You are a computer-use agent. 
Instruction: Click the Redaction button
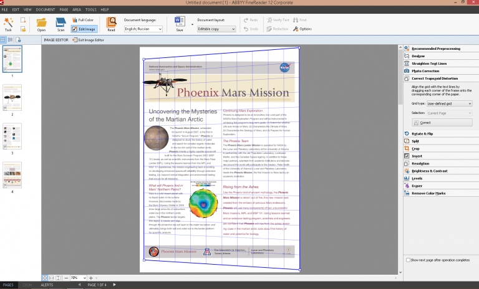278,29
